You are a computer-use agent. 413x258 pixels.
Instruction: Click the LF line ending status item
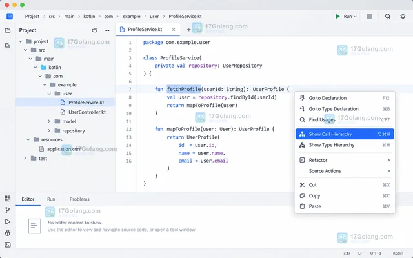click(360, 253)
